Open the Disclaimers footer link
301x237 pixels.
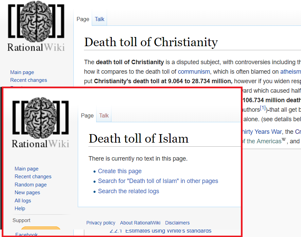coord(177,223)
